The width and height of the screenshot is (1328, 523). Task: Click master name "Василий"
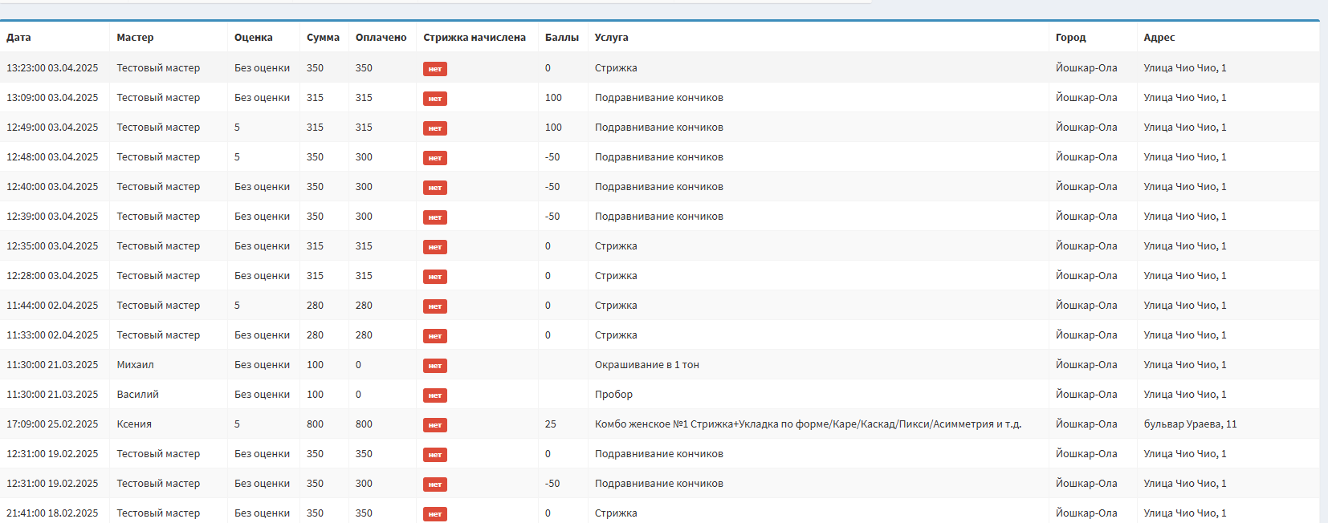[137, 395]
